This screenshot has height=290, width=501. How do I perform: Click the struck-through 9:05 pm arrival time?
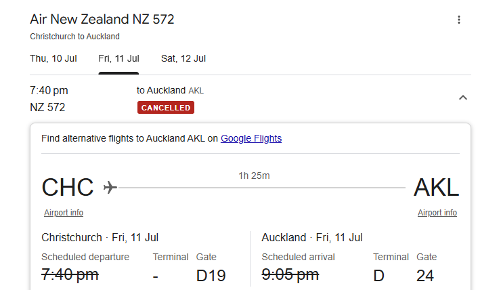290,274
